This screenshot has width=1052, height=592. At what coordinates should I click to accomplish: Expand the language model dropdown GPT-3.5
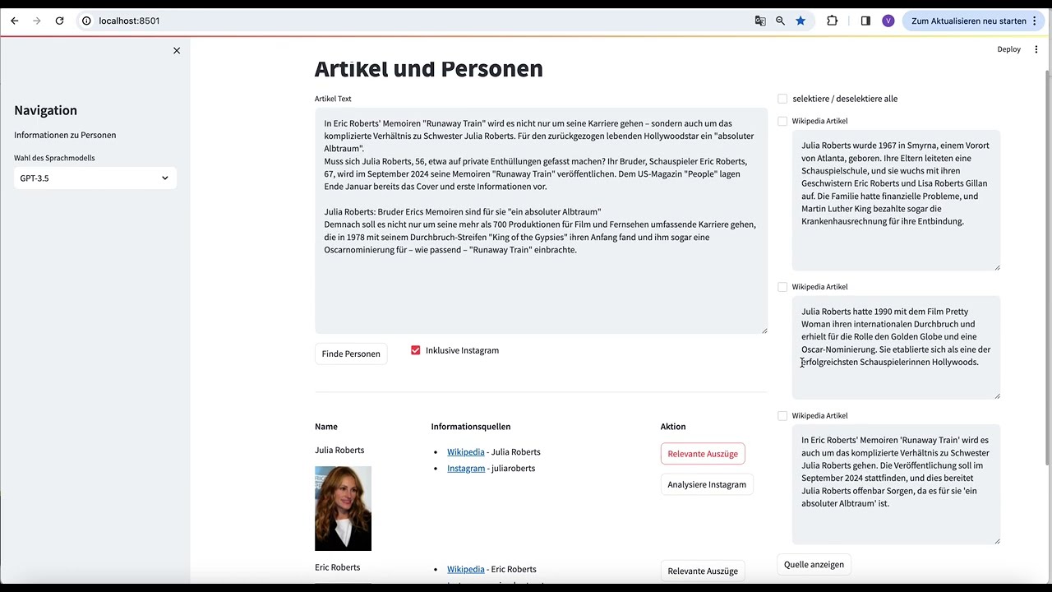coord(95,178)
